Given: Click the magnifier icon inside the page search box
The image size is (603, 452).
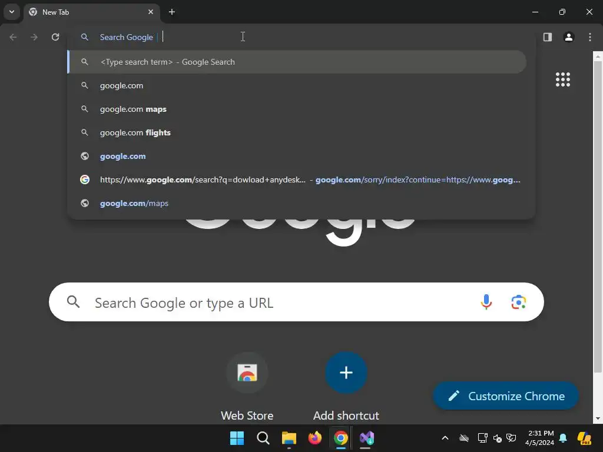Looking at the screenshot, I should pos(73,302).
